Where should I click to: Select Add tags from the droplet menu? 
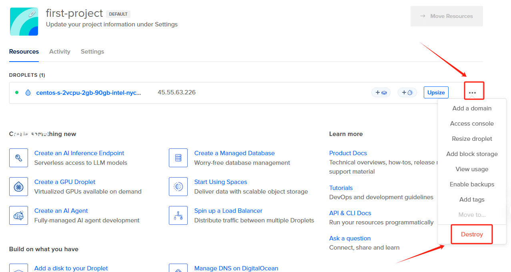[472, 200]
